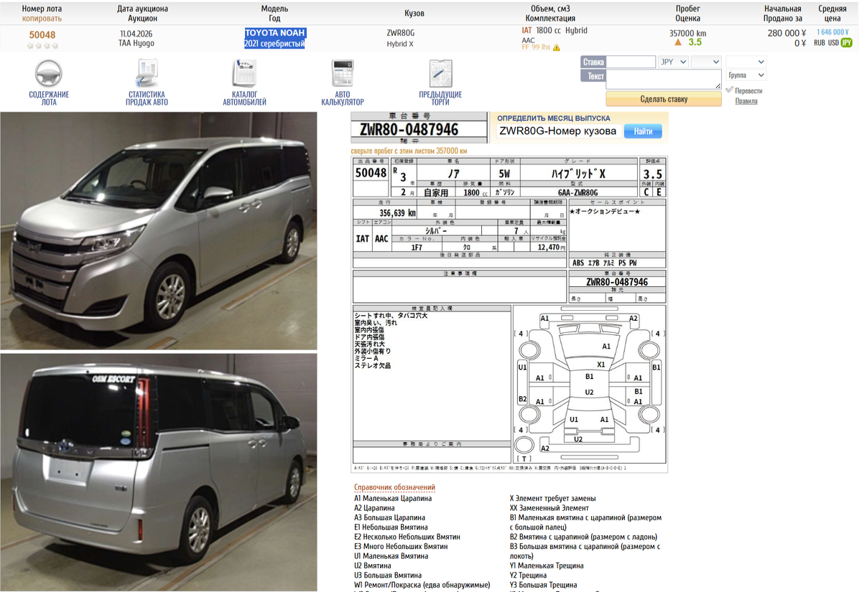Open the Каталог автомобилей icon

point(244,73)
